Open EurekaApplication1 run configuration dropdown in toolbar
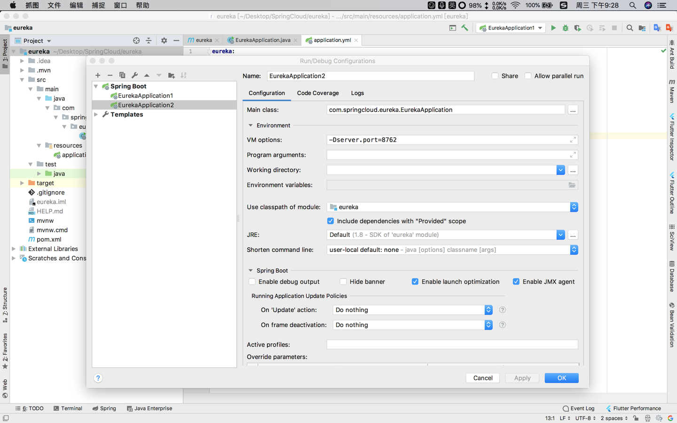This screenshot has width=677, height=423. point(511,28)
